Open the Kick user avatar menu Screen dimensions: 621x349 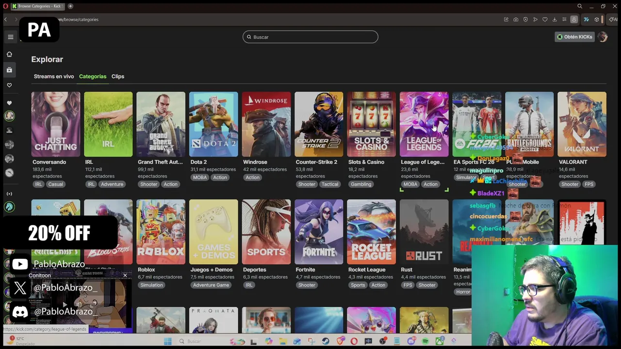(x=603, y=37)
